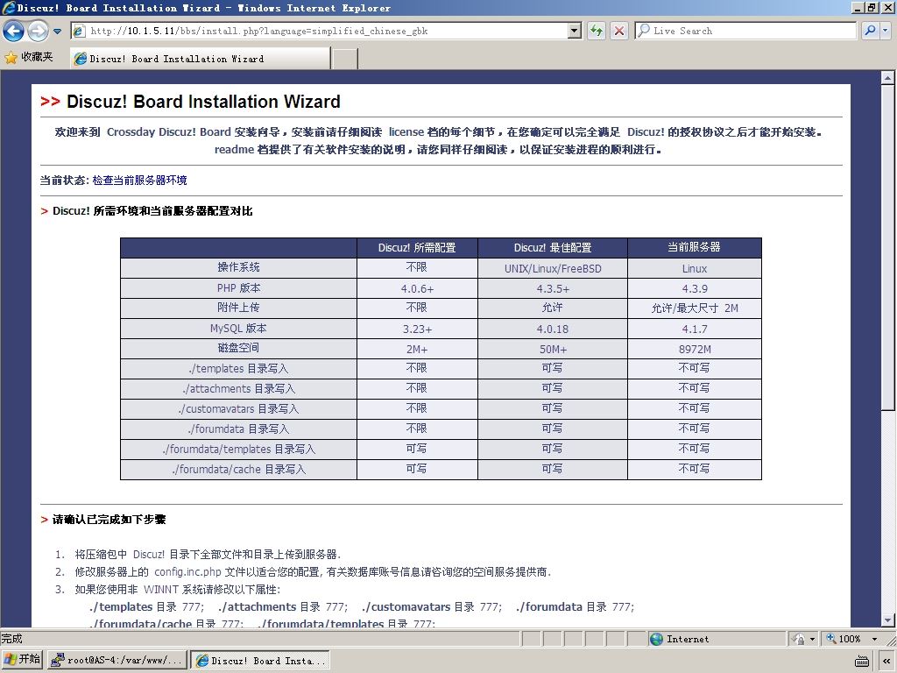Click the MySQL 版本 row label
Viewport: 897px width, 673px height.
pyautogui.click(x=238, y=329)
